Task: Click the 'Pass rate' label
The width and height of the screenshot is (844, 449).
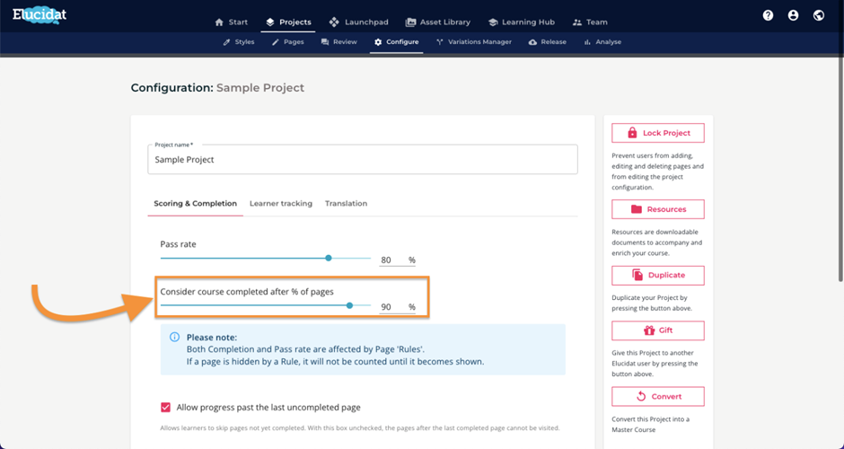Action: [x=178, y=244]
